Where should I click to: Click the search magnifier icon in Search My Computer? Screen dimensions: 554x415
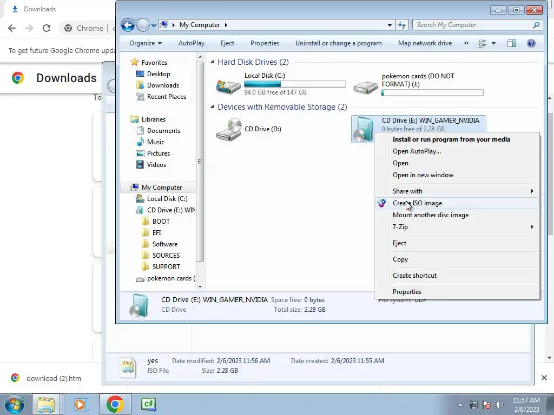[x=536, y=25]
